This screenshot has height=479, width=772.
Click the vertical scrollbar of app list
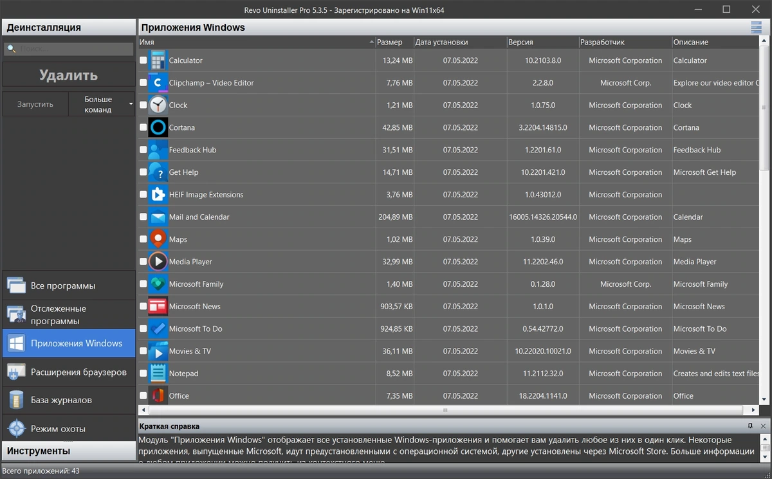[x=764, y=108]
